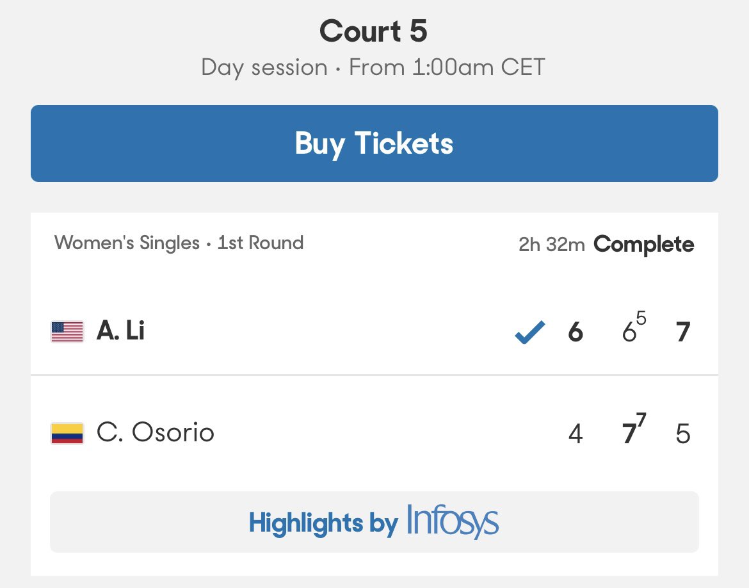Click the Infosys logo
Image resolution: width=749 pixels, height=588 pixels.
(452, 521)
